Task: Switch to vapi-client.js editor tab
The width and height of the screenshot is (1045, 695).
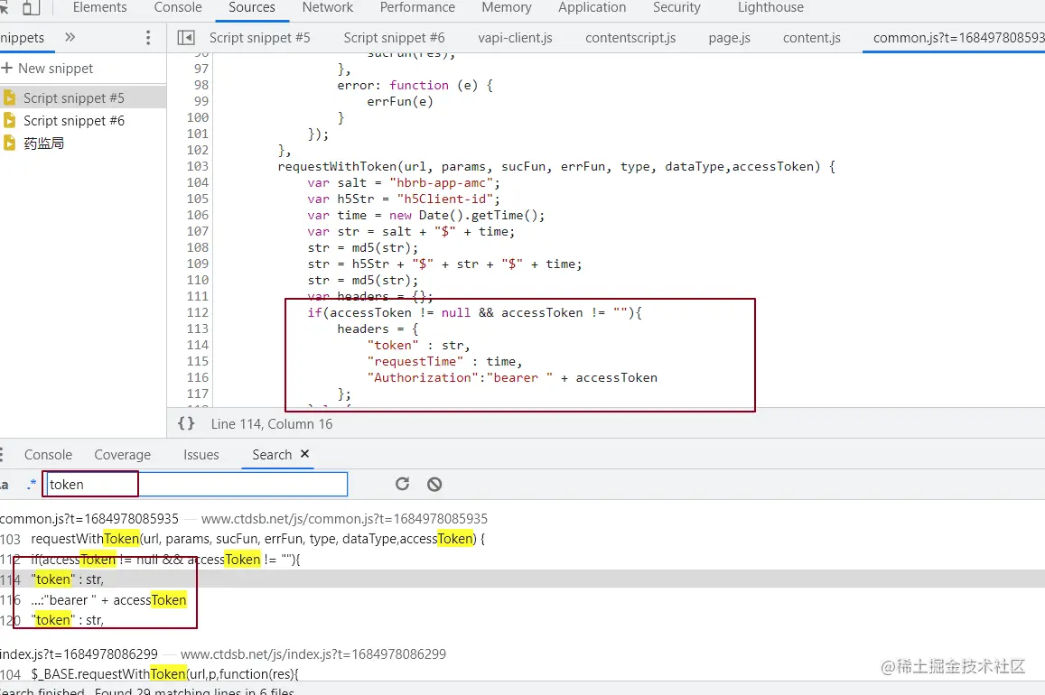Action: 515,38
